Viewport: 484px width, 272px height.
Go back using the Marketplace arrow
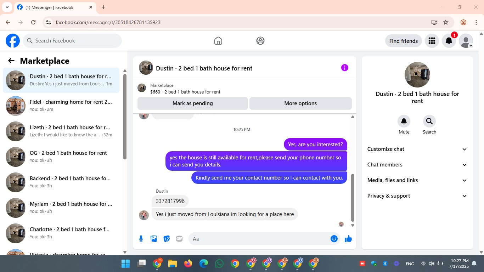(11, 61)
